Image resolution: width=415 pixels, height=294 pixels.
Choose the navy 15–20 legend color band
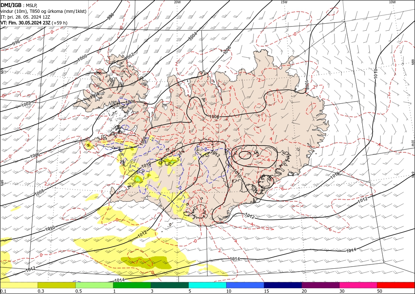283,285
